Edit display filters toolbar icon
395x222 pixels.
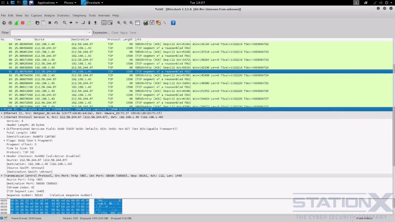click(152, 23)
